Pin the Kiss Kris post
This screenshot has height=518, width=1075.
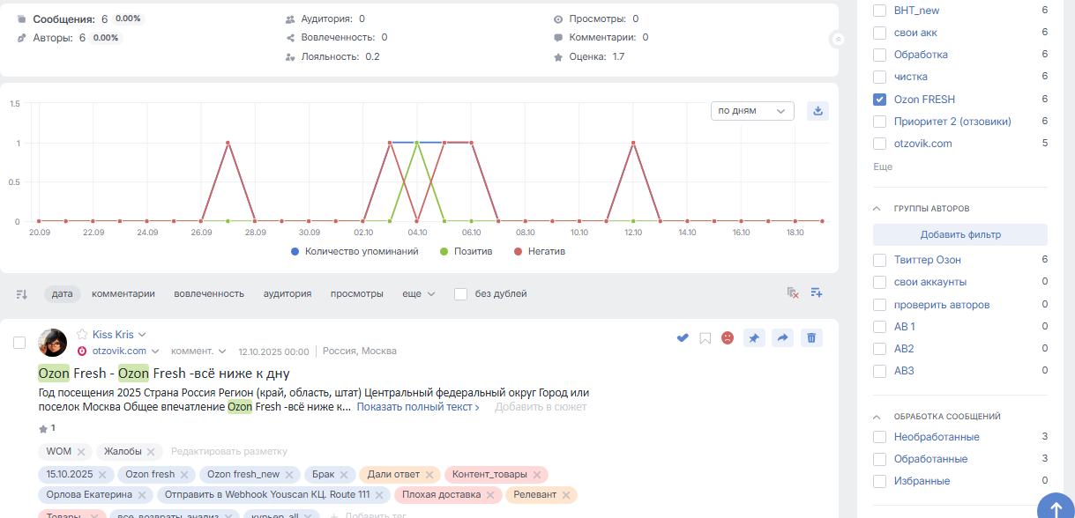pyautogui.click(x=754, y=337)
